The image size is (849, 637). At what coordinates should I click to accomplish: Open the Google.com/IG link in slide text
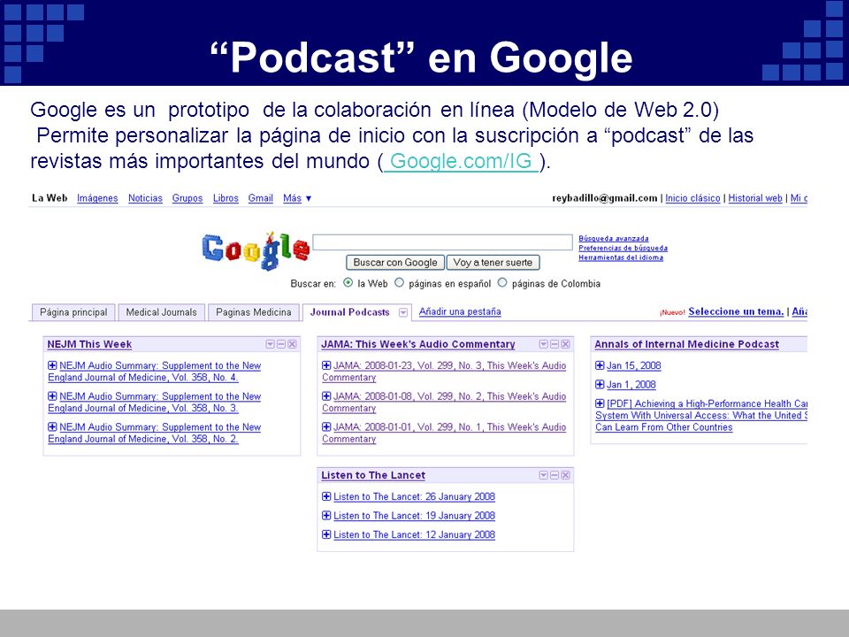pos(461,161)
